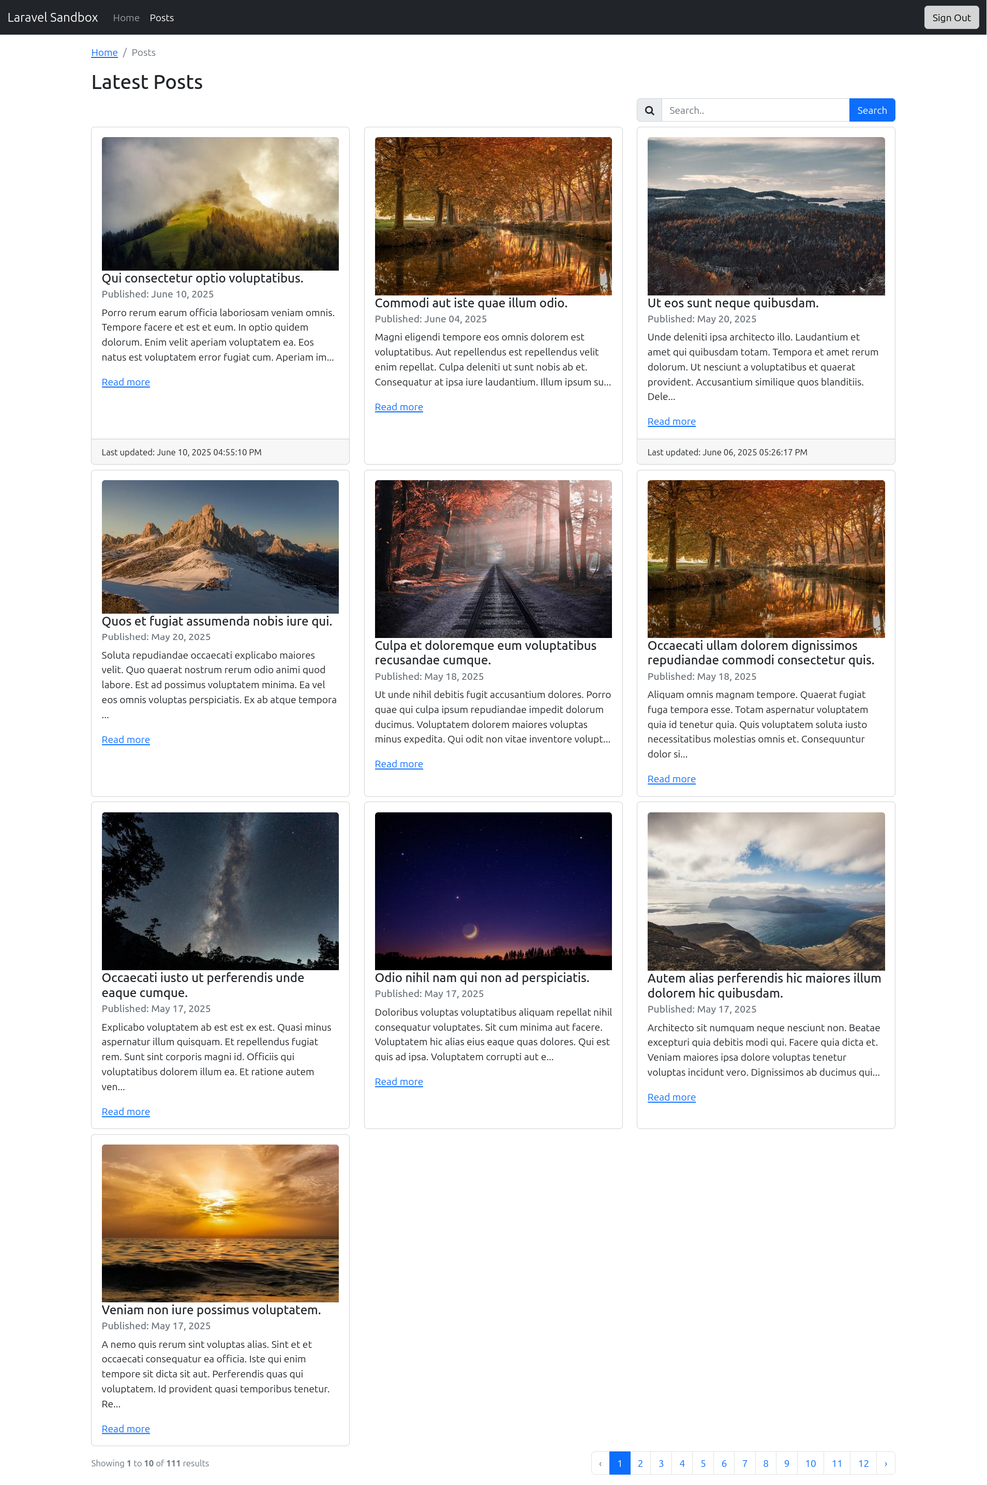
Task: Go to page 10 in pagination
Action: pyautogui.click(x=810, y=1463)
